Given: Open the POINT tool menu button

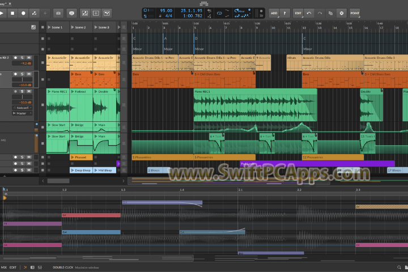Looking at the screenshot, I should (x=355, y=13).
